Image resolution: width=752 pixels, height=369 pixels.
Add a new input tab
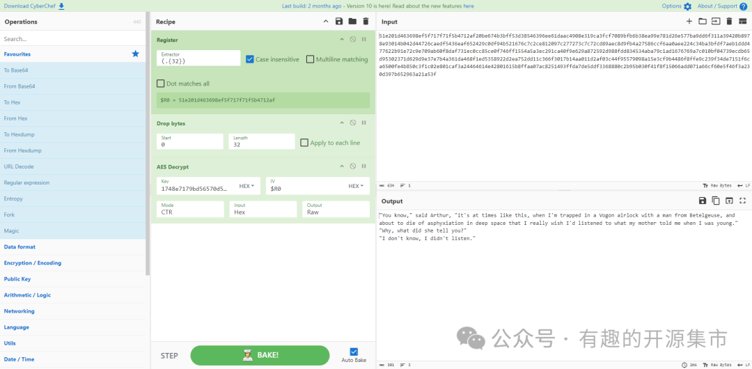pos(689,22)
